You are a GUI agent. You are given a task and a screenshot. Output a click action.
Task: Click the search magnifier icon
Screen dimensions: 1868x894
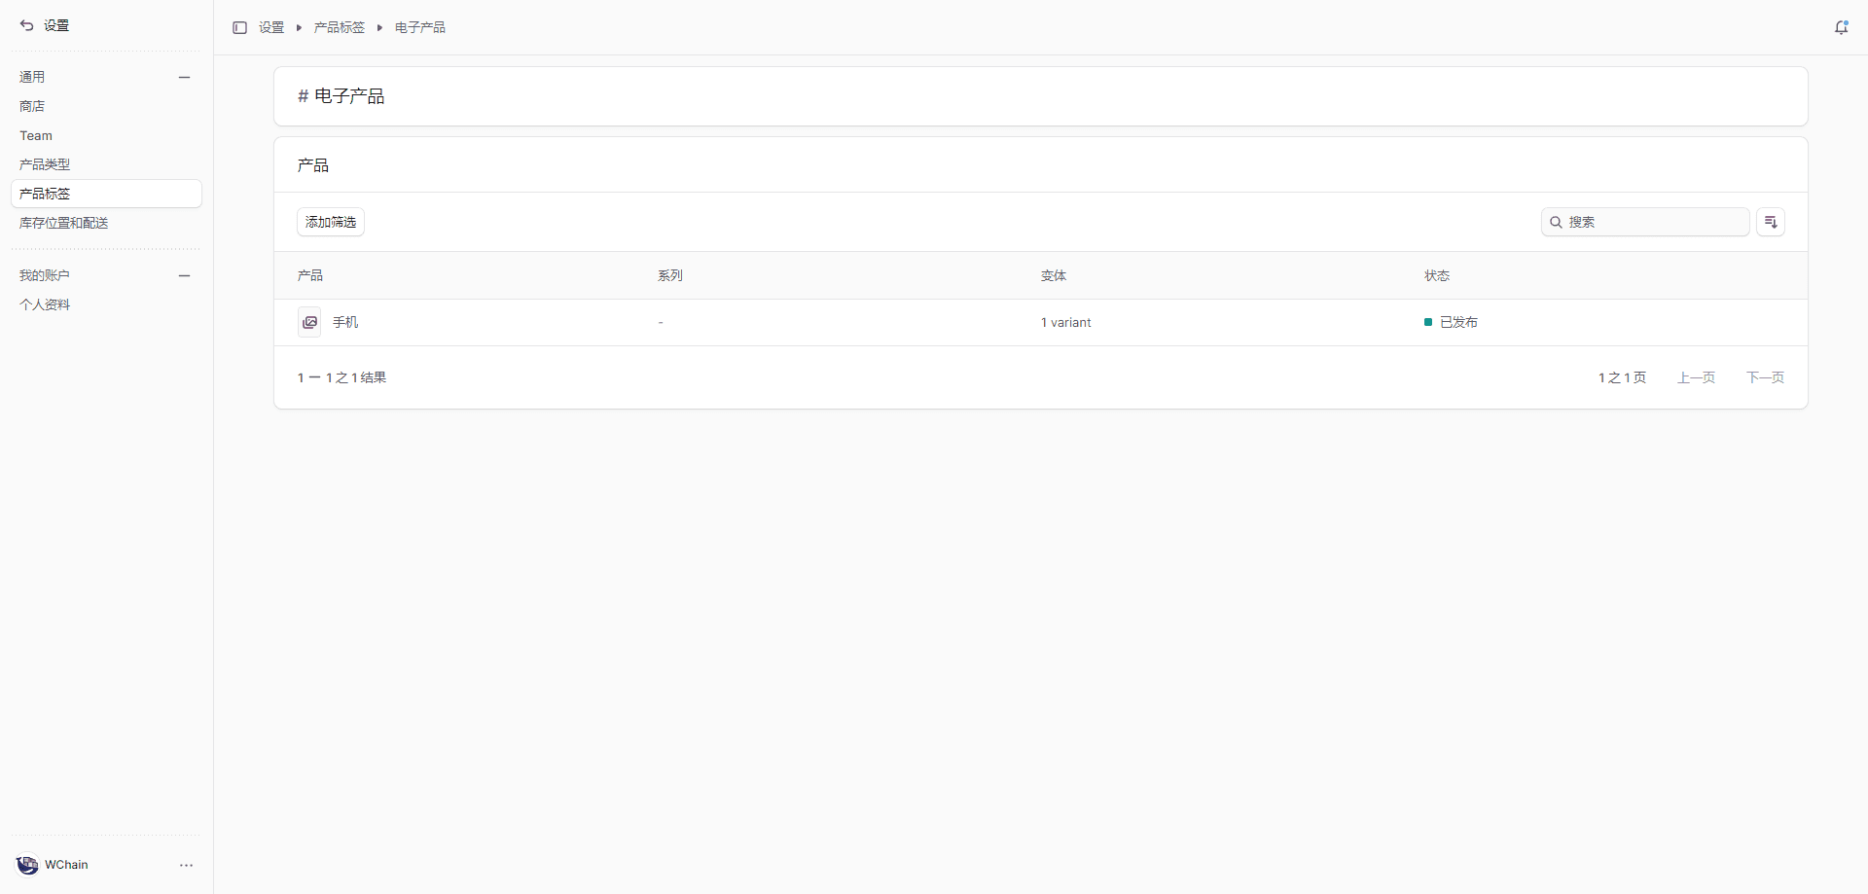(1556, 222)
